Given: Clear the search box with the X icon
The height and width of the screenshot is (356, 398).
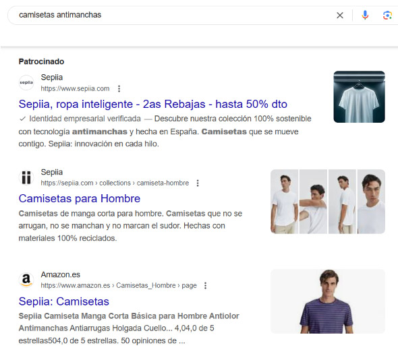Looking at the screenshot, I should (339, 16).
